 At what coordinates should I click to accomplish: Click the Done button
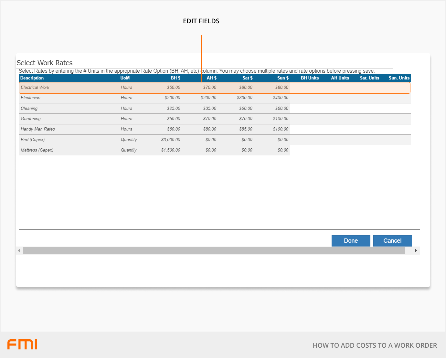[x=351, y=241]
